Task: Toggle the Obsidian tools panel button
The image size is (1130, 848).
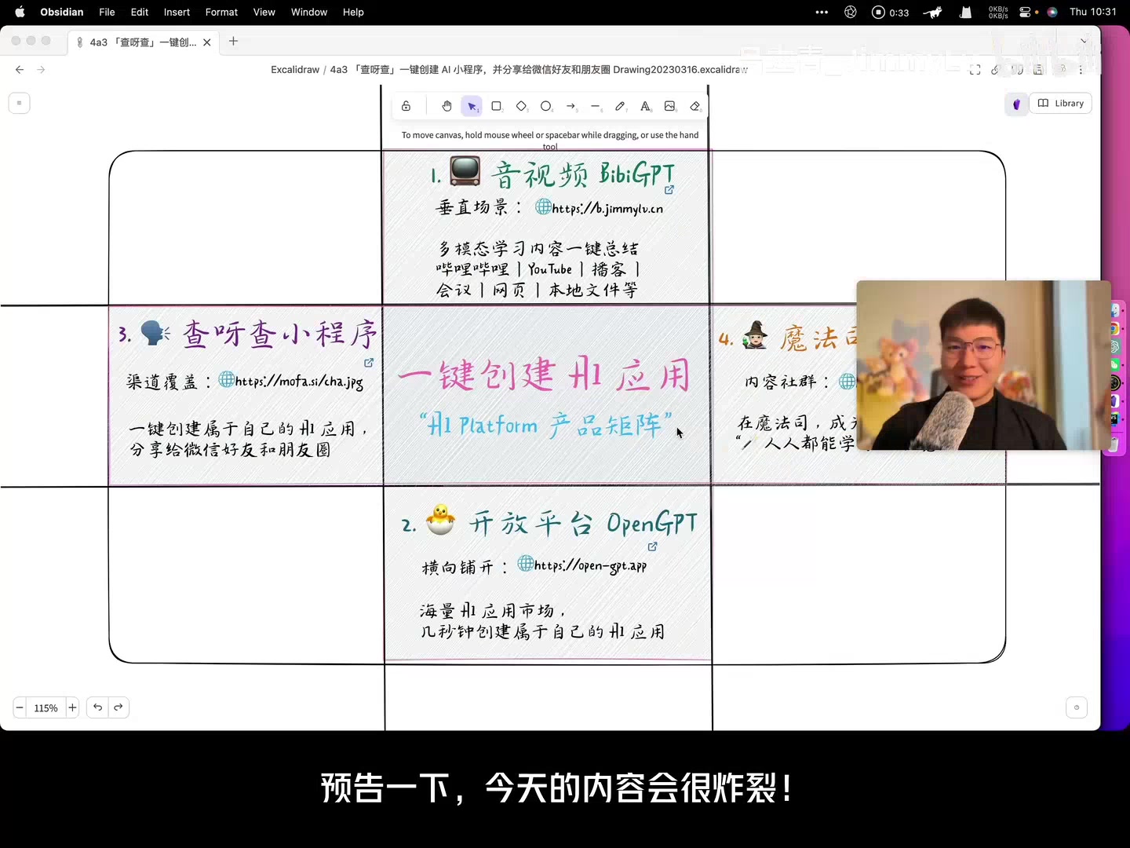Action: click(x=1016, y=104)
